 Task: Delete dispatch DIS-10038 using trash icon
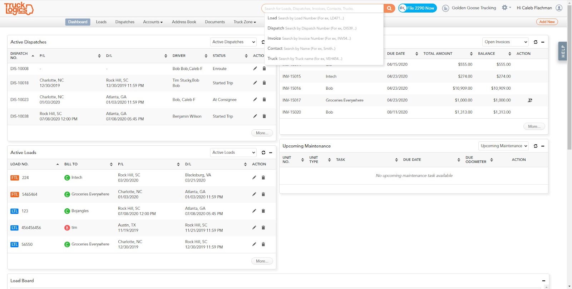click(264, 116)
